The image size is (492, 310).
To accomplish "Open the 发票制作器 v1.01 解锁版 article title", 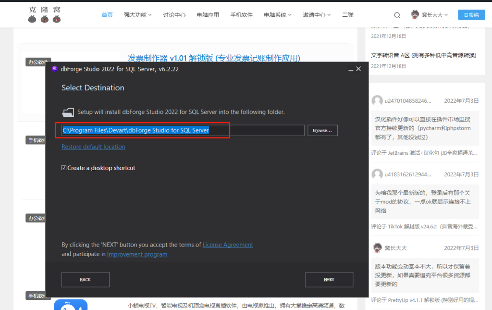I will (x=214, y=58).
